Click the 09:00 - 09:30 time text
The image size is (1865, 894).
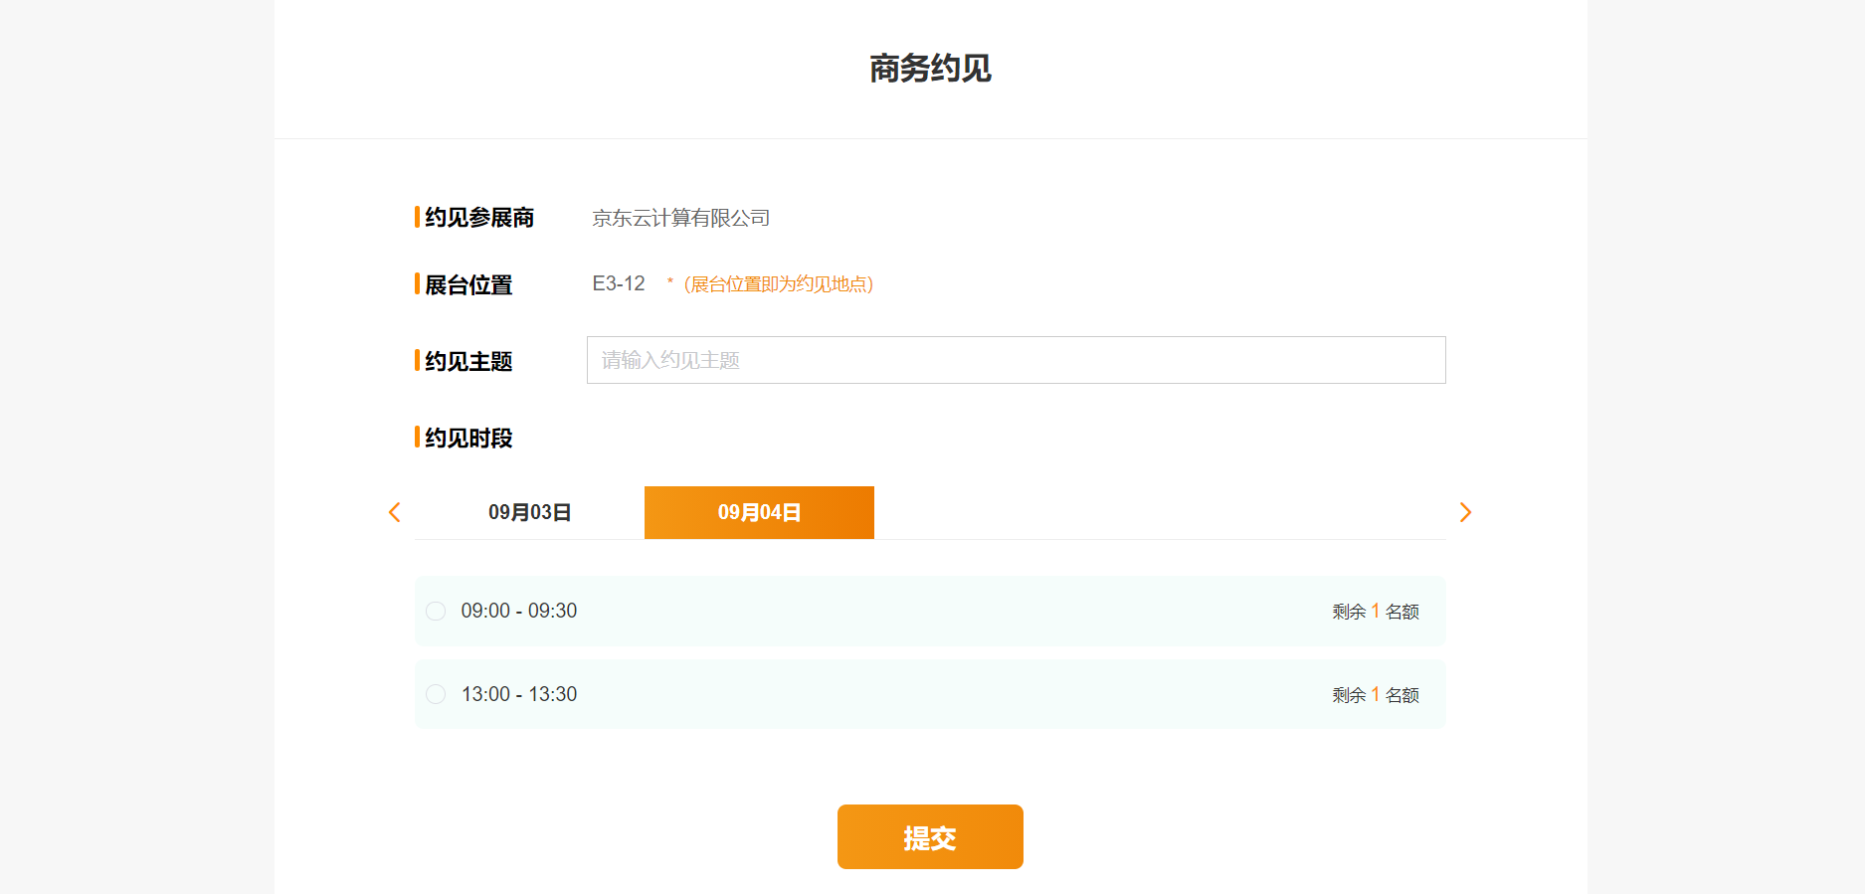point(518,611)
